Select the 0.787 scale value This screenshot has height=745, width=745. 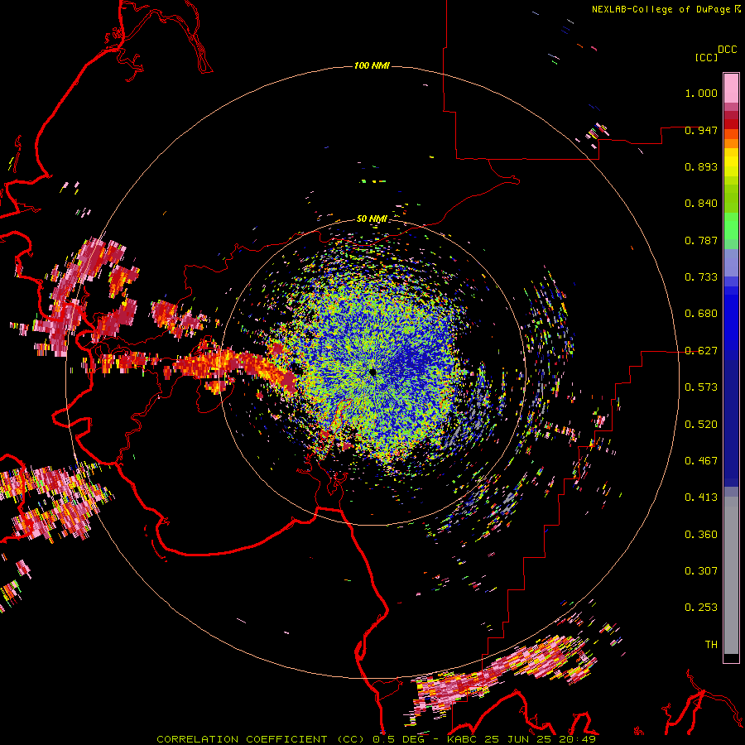tap(701, 240)
